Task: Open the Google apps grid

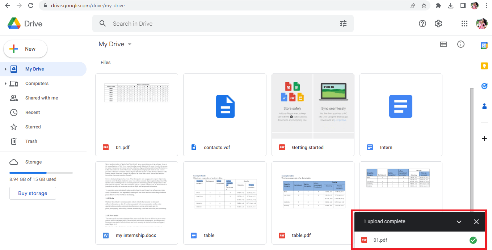Action: (464, 24)
